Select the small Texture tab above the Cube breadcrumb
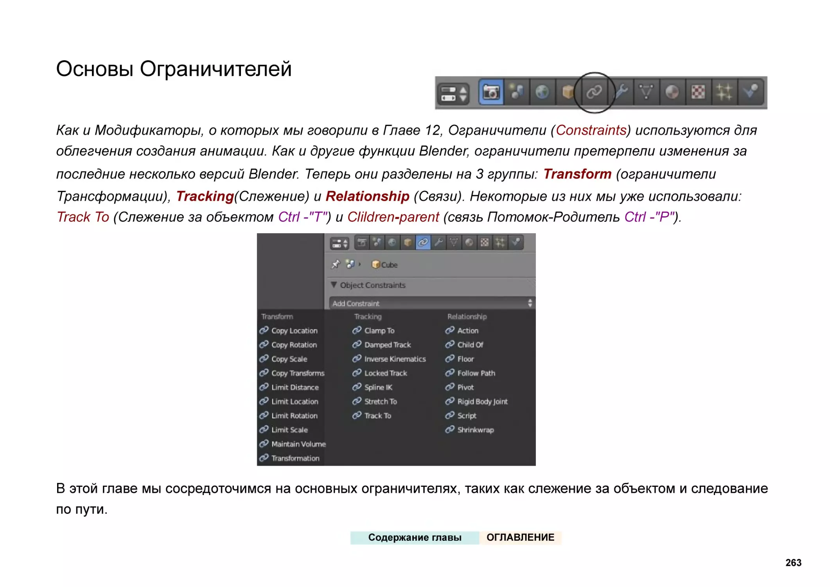The width and height of the screenshot is (830, 587). click(485, 243)
